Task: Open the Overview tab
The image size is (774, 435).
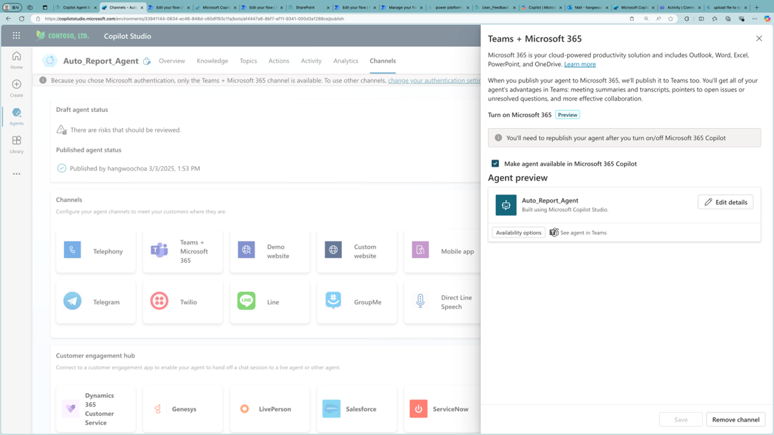Action: point(172,61)
